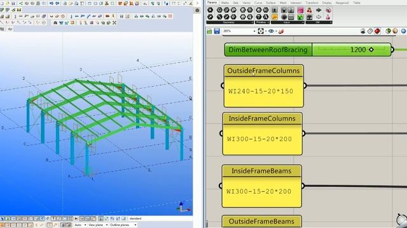Save the Grasshopper document via blue floppy icon
Screen dimensions: 407x228
tap(217, 31)
